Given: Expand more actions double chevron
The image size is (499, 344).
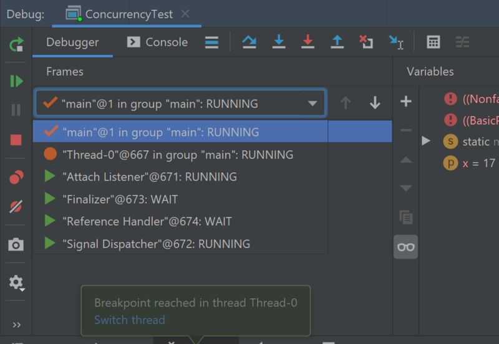Looking at the screenshot, I should coord(17,325).
